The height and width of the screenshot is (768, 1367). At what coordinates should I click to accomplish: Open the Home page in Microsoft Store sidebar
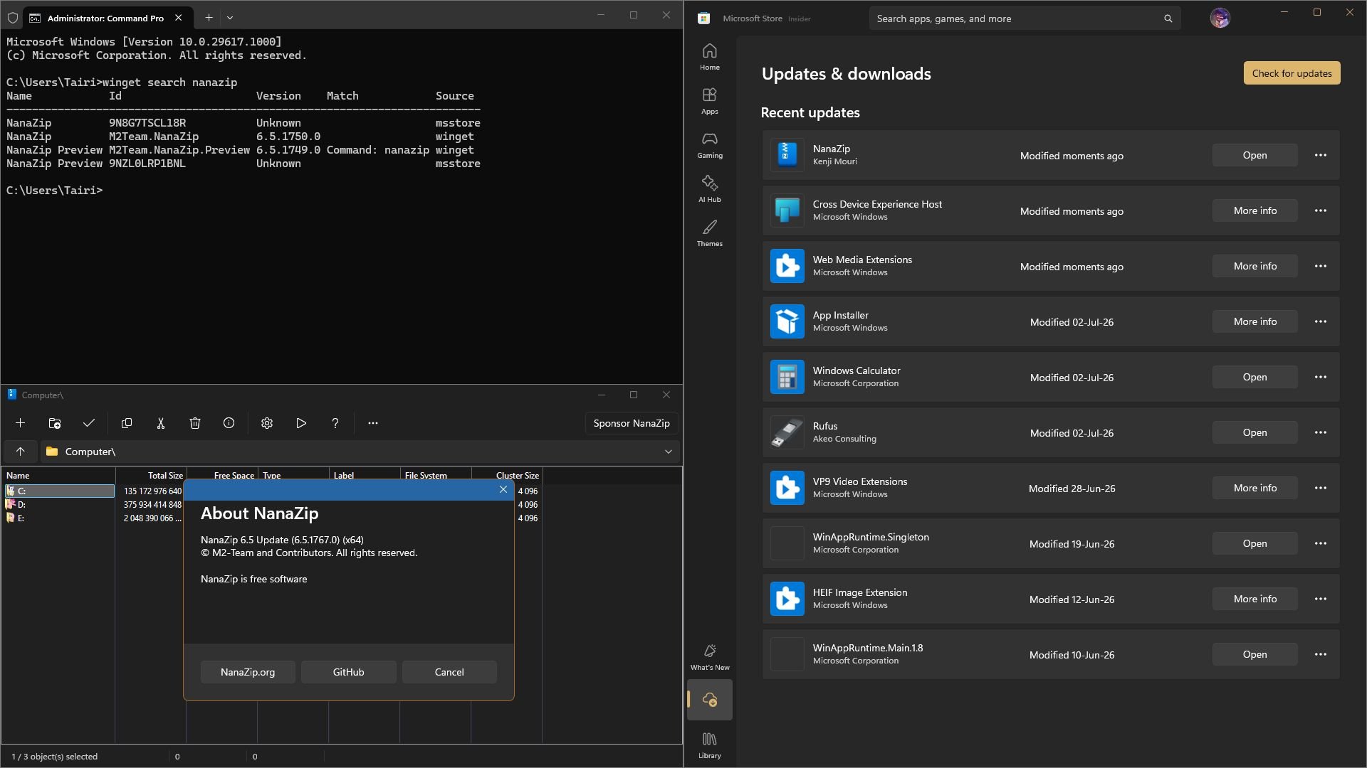point(710,57)
